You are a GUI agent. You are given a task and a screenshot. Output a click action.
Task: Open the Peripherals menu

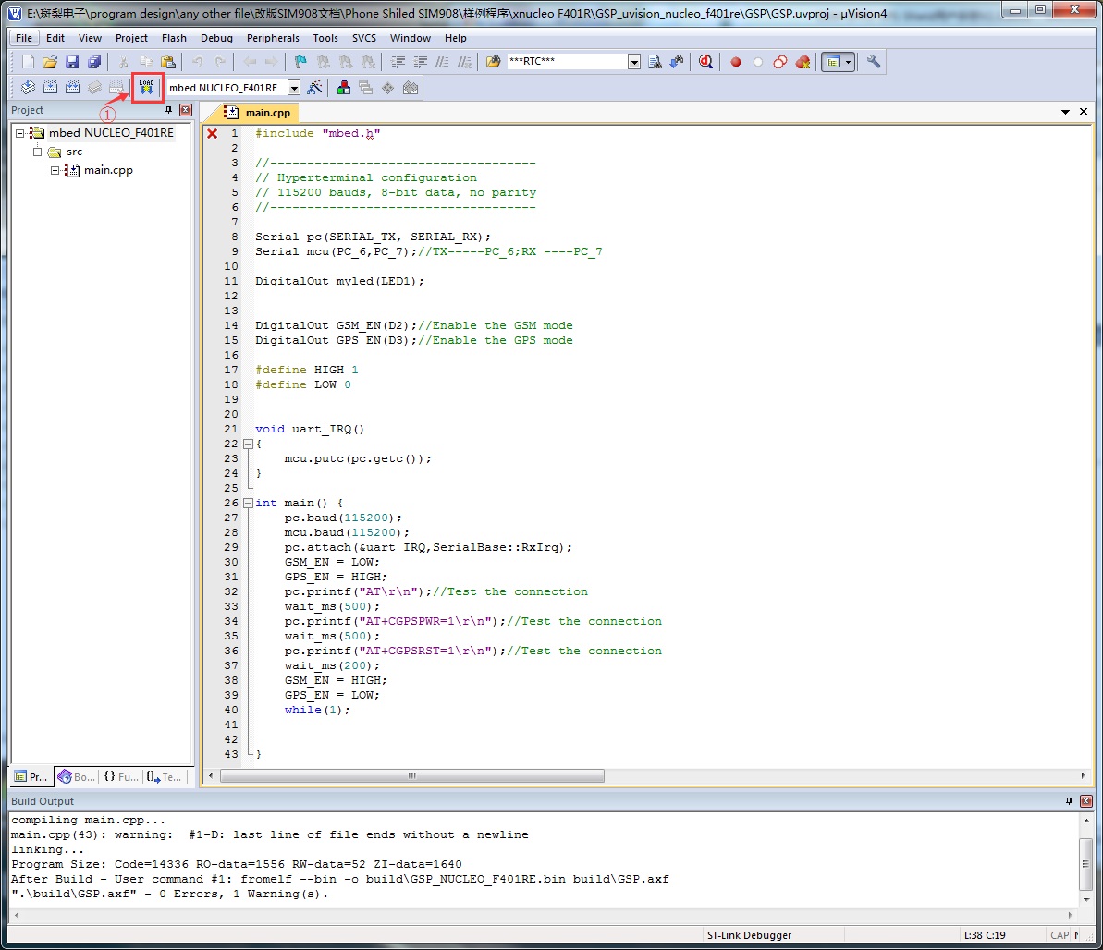[273, 38]
